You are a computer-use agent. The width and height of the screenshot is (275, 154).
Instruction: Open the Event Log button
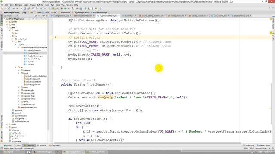248,145
